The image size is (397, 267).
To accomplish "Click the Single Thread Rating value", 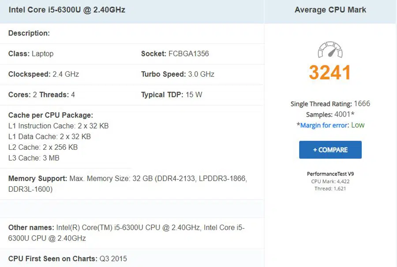I will pos(361,104).
